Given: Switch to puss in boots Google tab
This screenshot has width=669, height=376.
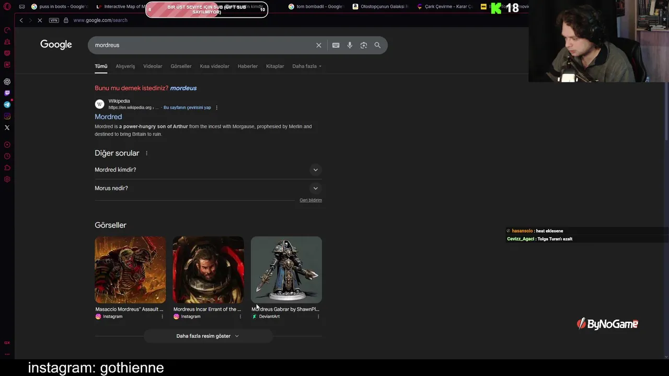Looking at the screenshot, I should (59, 7).
